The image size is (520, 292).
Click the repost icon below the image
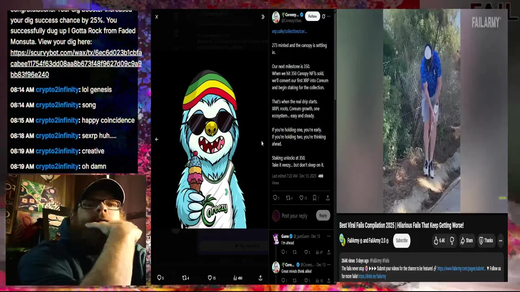pos(186,278)
